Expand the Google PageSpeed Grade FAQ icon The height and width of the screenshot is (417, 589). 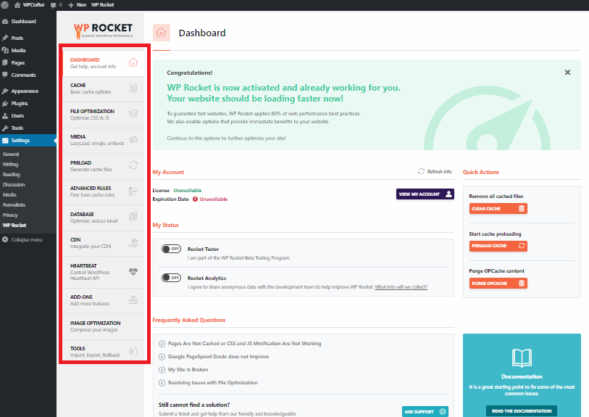pyautogui.click(x=162, y=357)
